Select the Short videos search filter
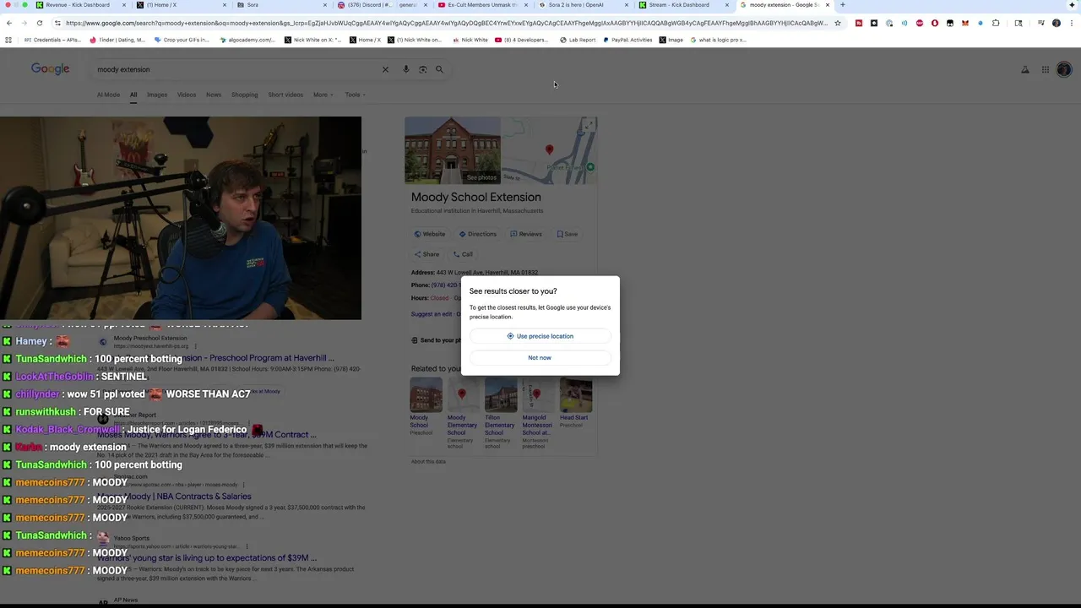This screenshot has width=1081, height=608. click(x=285, y=95)
